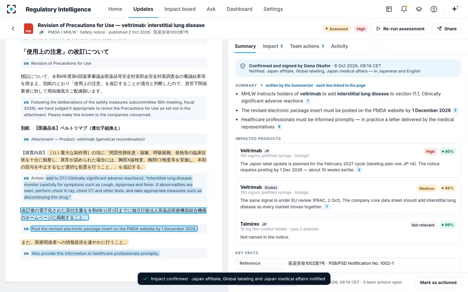Click the shield check icon in confirmation banner
This screenshot has height=292, width=468.
243,66
